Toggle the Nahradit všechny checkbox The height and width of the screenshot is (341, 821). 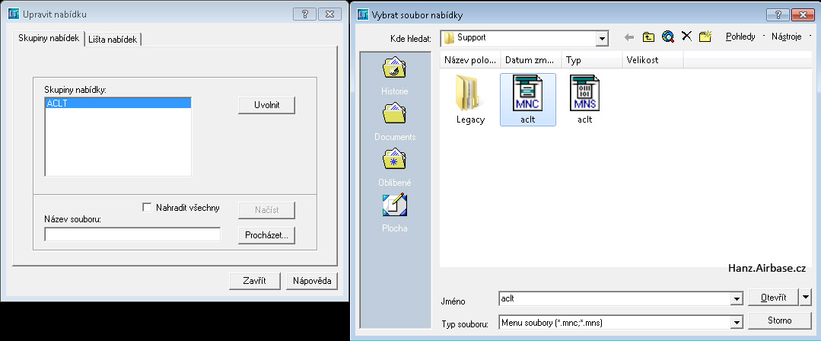coord(147,208)
